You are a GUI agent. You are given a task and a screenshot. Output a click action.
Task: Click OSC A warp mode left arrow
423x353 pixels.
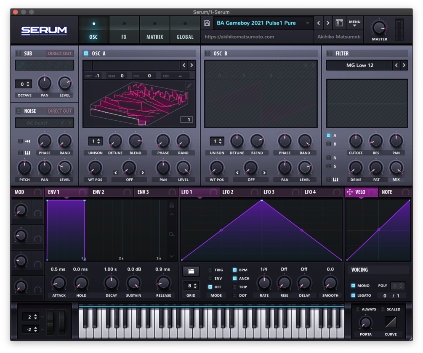pyautogui.click(x=116, y=173)
